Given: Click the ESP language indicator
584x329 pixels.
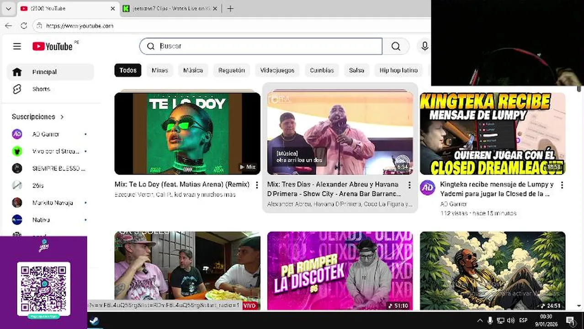Looking at the screenshot, I should [523, 320].
